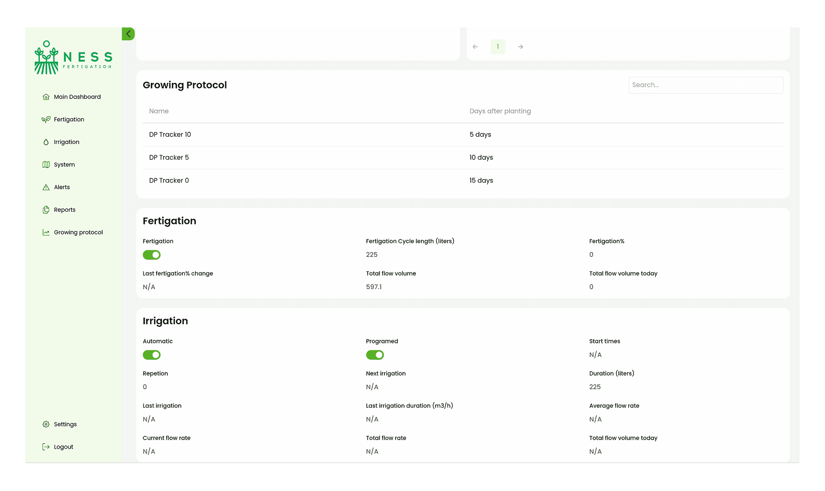Open Settings link
Viewport: 825px width, 491px height.
click(x=65, y=424)
